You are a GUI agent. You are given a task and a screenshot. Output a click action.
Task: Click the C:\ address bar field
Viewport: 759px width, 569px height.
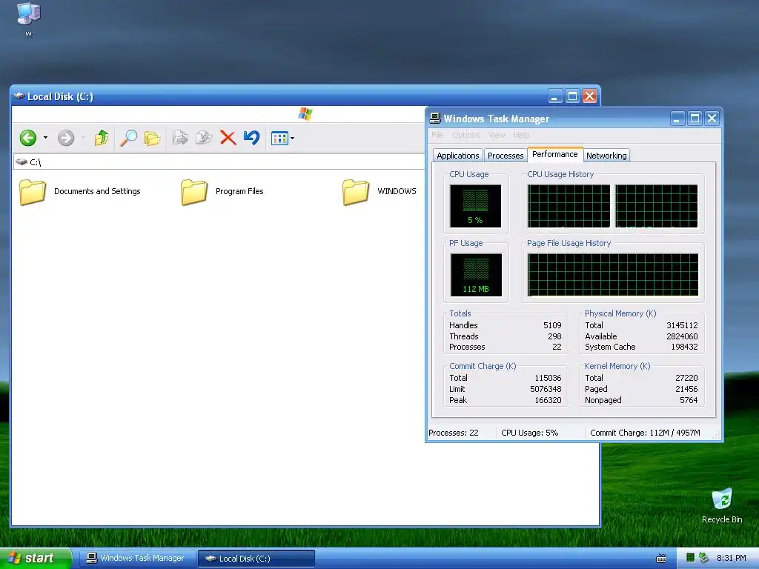pos(219,162)
